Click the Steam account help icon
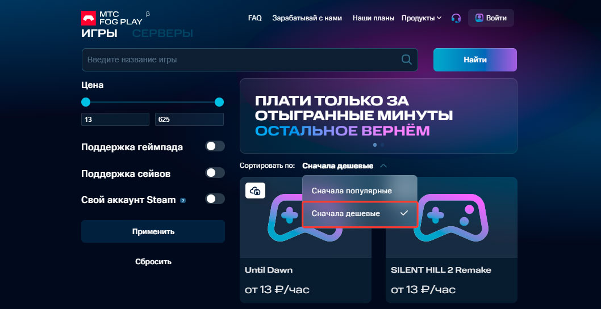 coord(183,200)
